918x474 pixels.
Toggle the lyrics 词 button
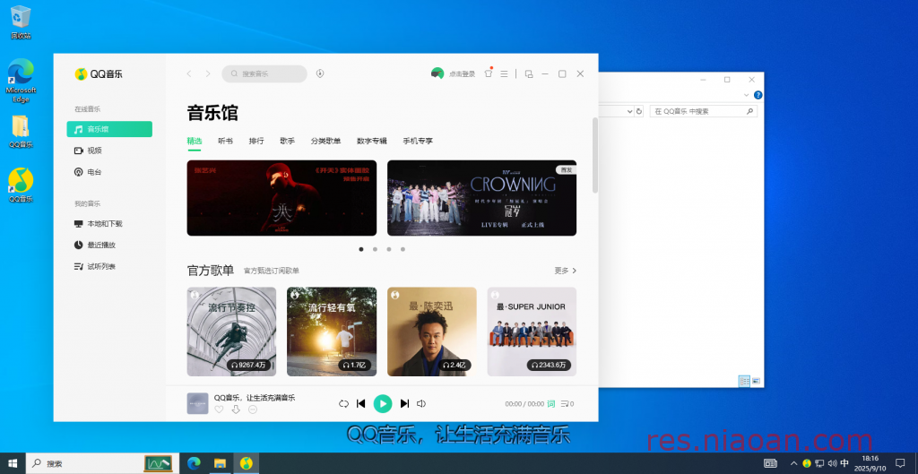[x=551, y=404]
